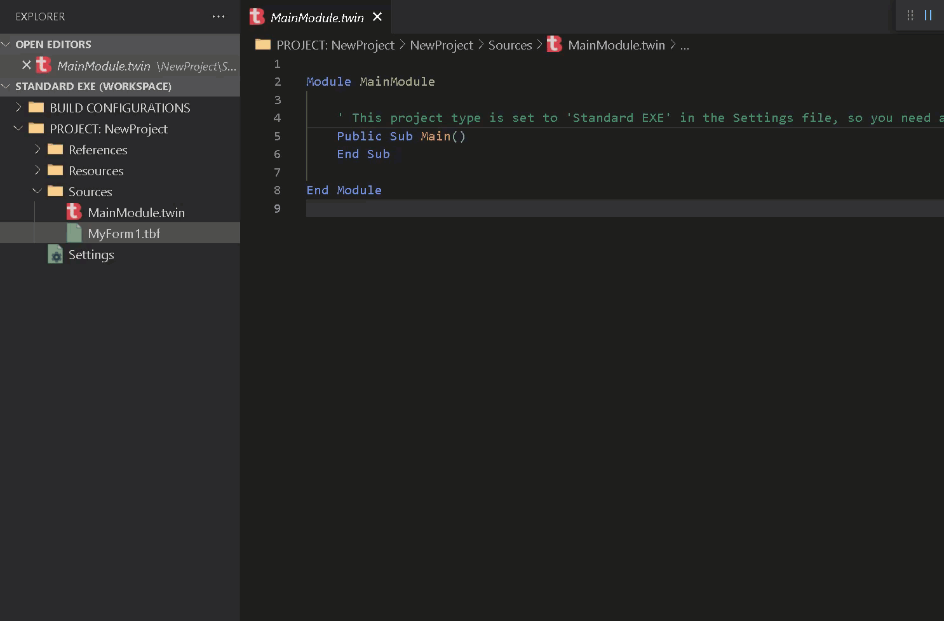944x621 pixels.
Task: Click the Settings gear file icon
Action: click(x=55, y=255)
